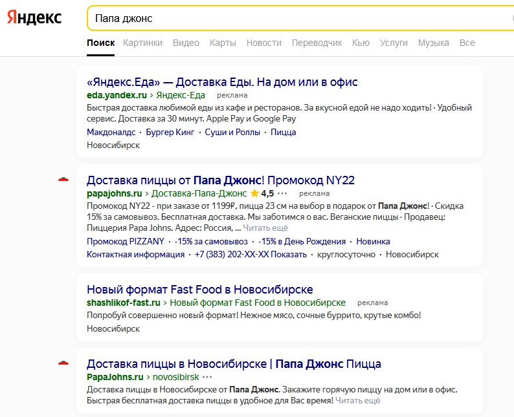This screenshot has width=514, height=417.
Task: Open the Переводчик tab
Action: click(317, 43)
